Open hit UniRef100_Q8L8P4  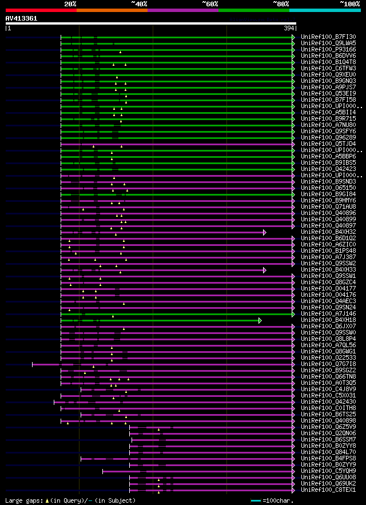click(x=328, y=339)
